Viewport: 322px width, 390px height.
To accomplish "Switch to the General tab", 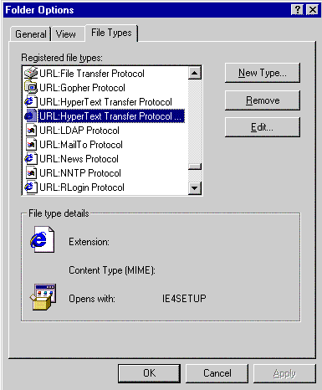I will [x=31, y=34].
